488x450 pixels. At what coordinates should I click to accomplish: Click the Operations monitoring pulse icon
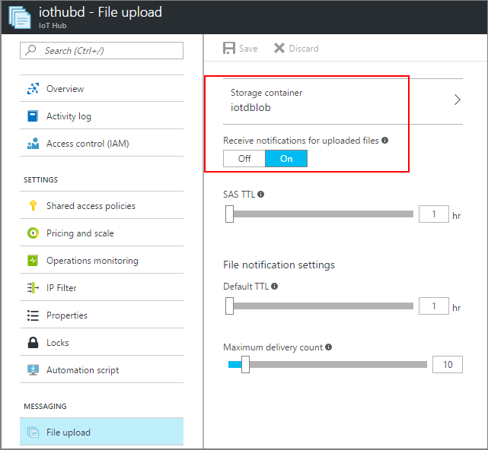pyautogui.click(x=33, y=260)
